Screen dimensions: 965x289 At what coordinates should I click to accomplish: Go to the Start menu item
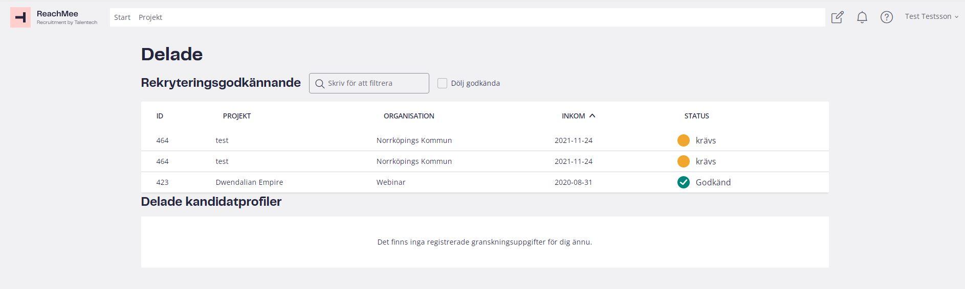(x=122, y=17)
